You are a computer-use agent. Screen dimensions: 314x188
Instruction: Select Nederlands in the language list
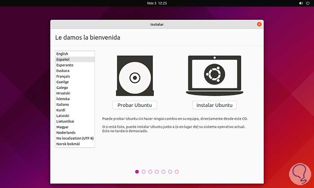75,132
